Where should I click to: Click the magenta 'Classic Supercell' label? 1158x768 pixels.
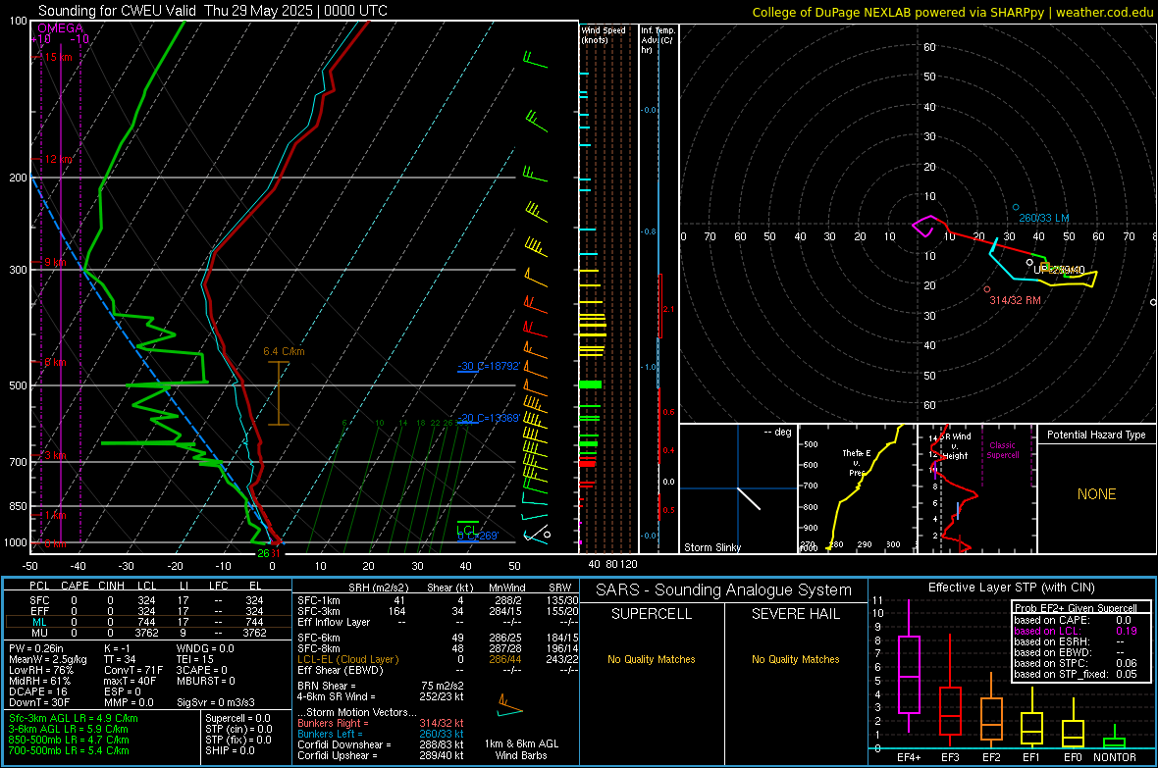click(1002, 450)
